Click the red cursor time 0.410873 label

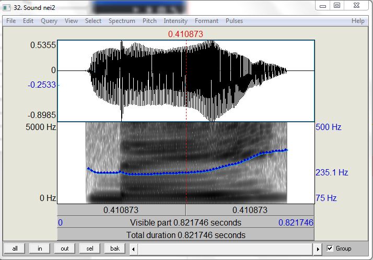pos(185,34)
